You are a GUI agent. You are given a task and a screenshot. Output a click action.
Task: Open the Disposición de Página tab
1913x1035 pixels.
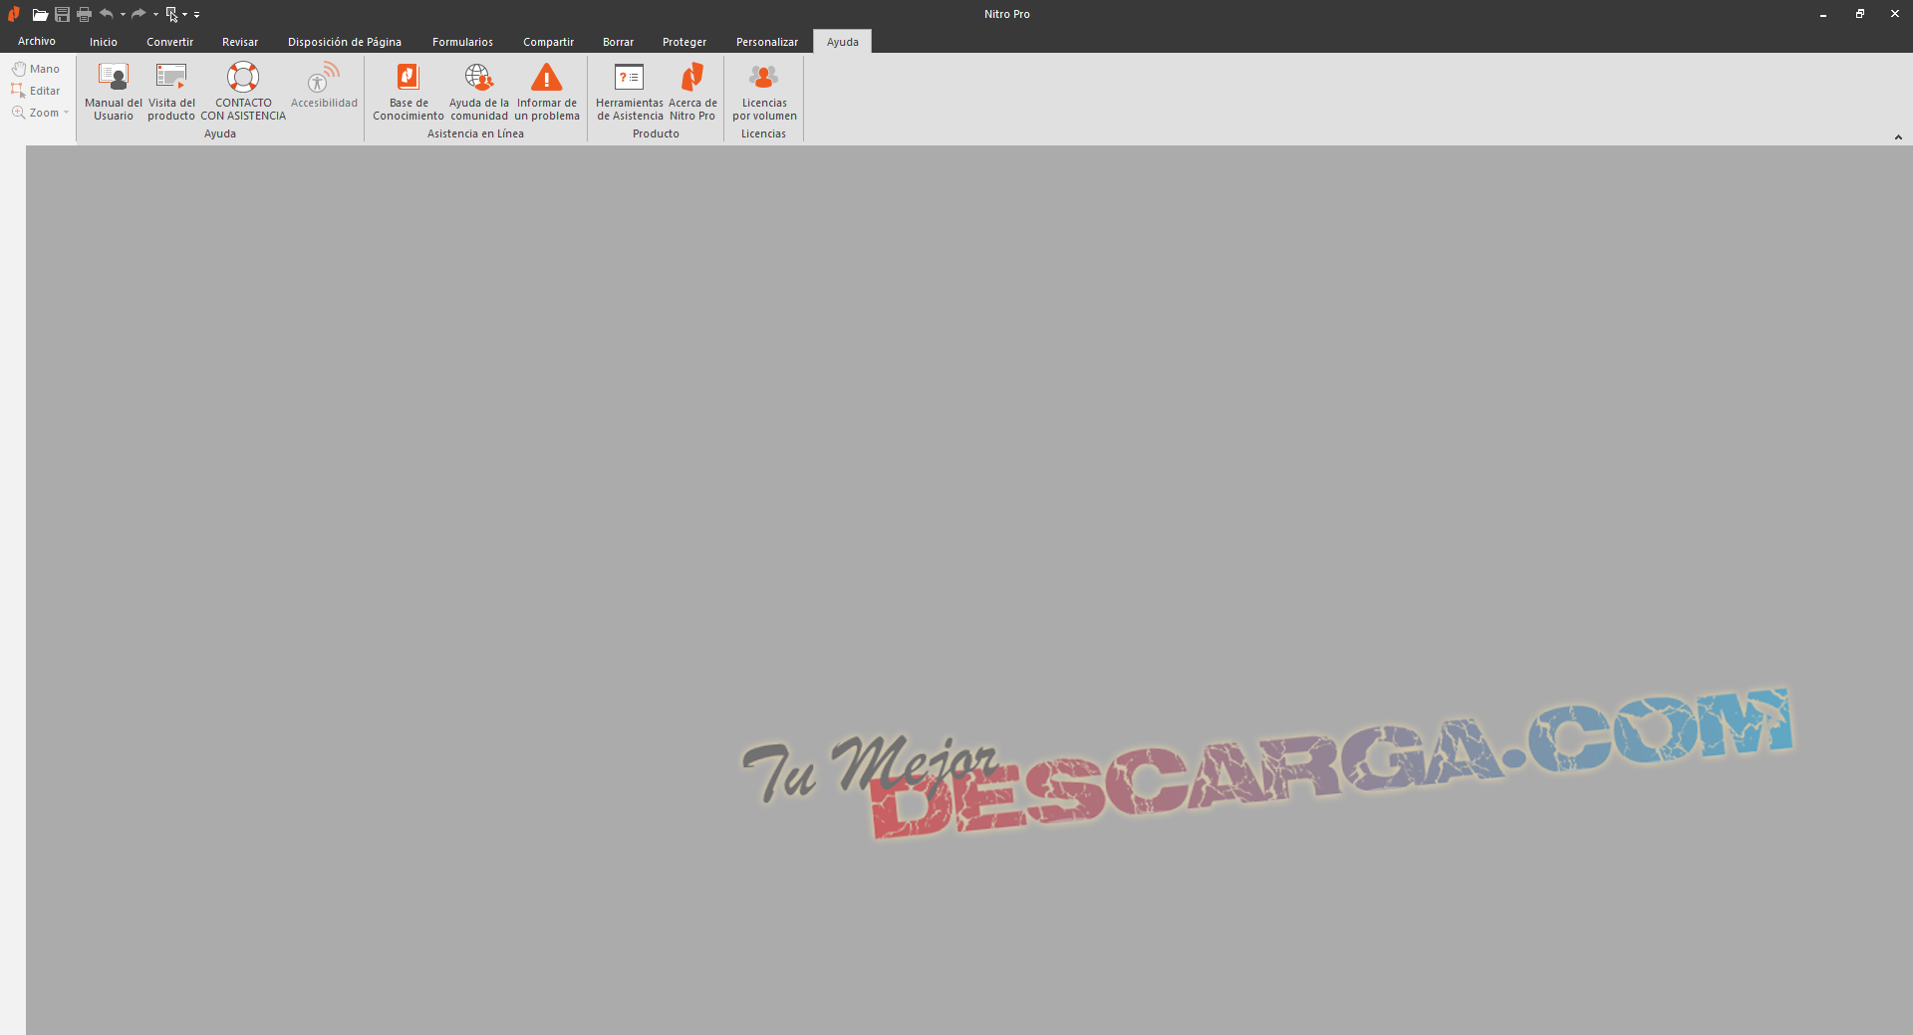pyautogui.click(x=345, y=42)
